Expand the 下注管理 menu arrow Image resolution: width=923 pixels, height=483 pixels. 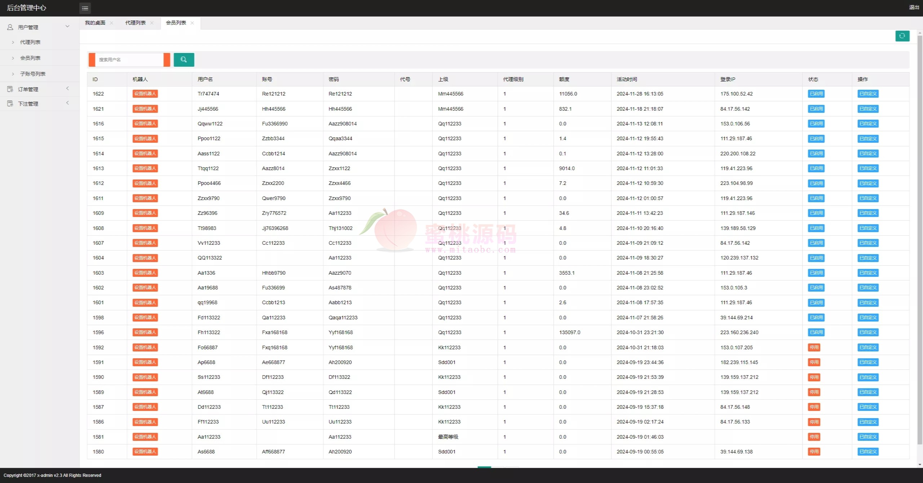click(67, 103)
